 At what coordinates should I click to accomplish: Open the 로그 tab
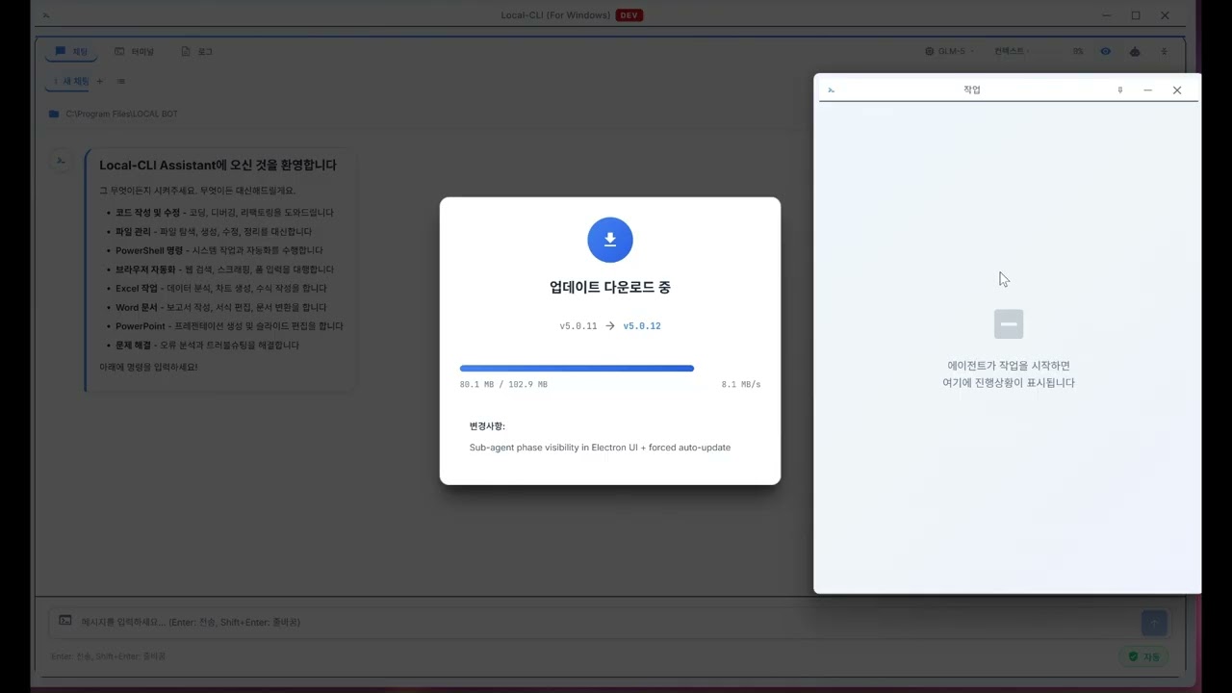coord(197,51)
